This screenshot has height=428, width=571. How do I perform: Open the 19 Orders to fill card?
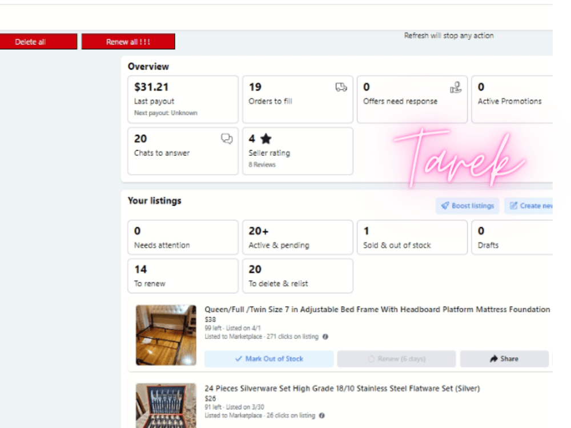297,99
